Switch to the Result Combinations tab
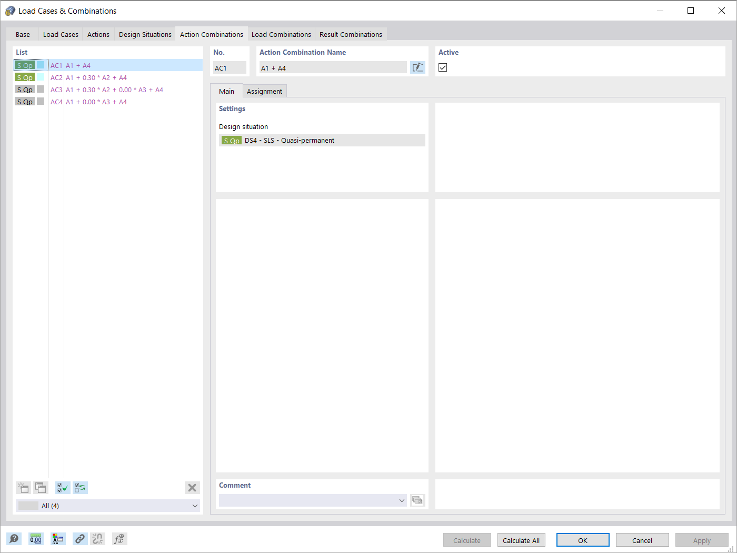The width and height of the screenshot is (737, 553). 351,34
